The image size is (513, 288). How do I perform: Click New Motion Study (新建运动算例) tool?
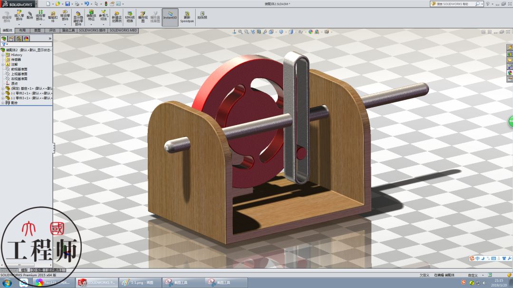point(116,17)
